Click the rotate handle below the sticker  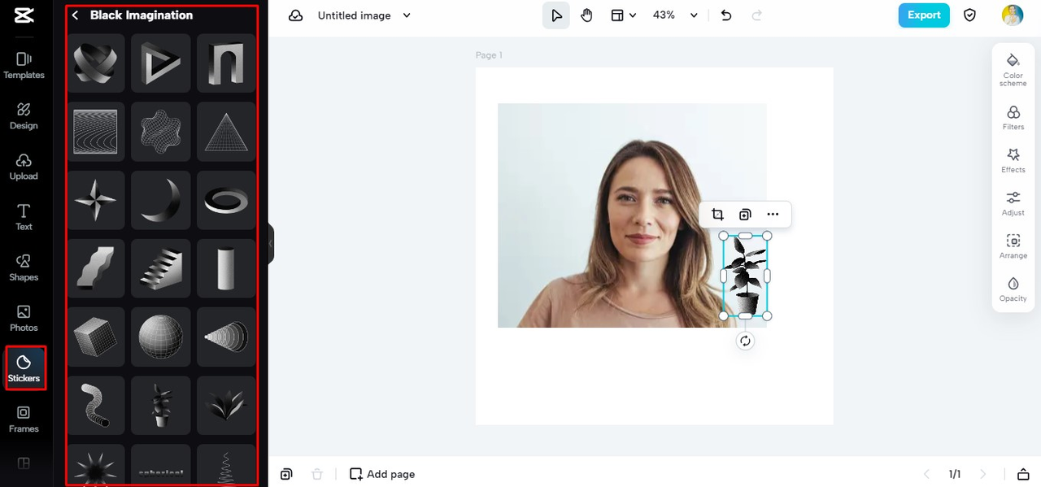click(745, 341)
